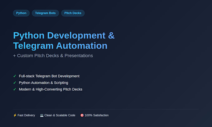
Task: Click the heading line "Telegram Automation"
Action: pyautogui.click(x=60, y=46)
